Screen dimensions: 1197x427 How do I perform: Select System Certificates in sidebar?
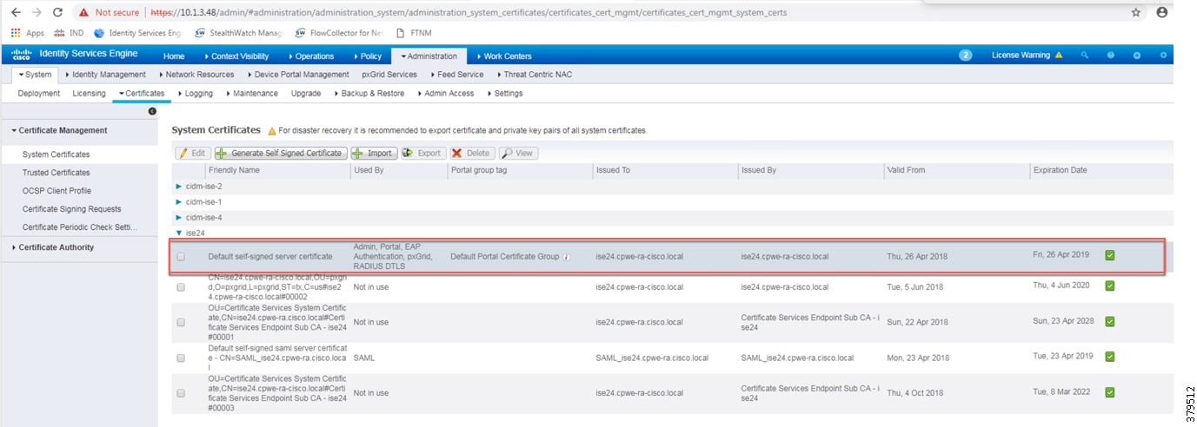coord(56,154)
